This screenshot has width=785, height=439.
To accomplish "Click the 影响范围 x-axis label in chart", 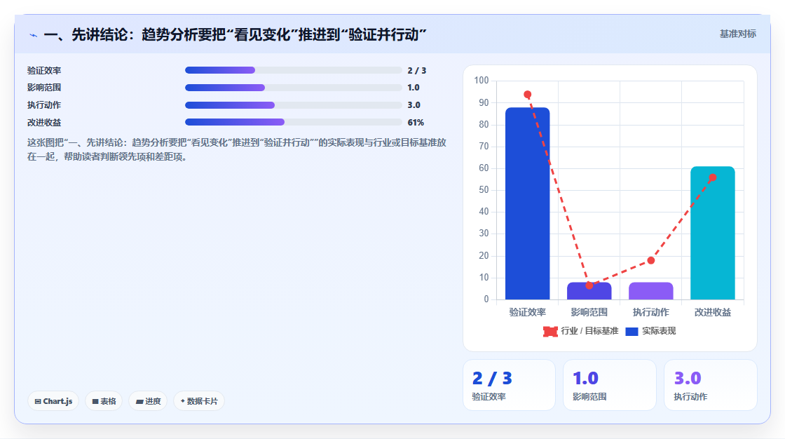I will (x=589, y=312).
